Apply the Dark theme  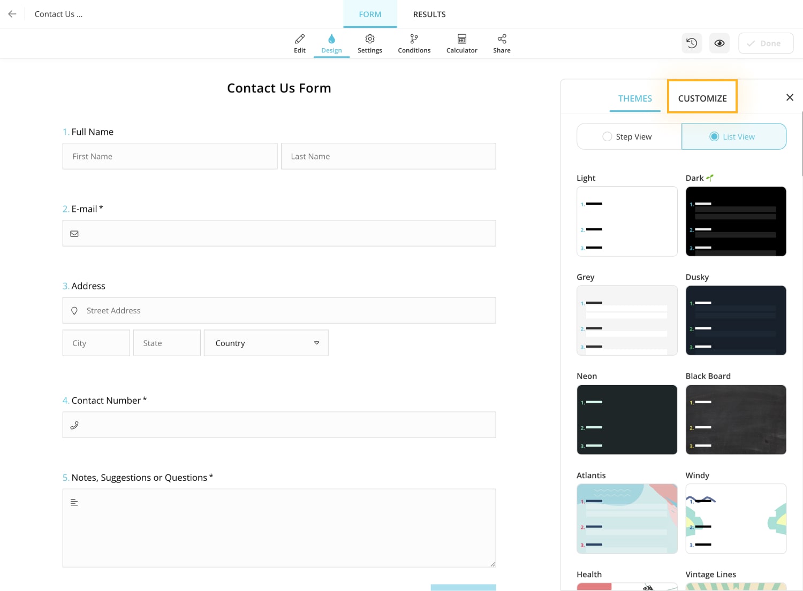tap(736, 221)
